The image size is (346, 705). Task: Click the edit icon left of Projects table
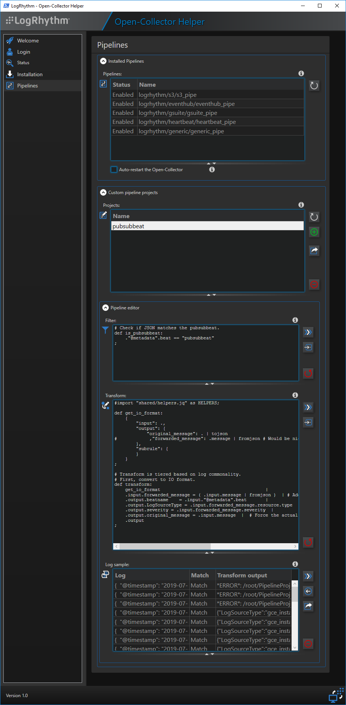(103, 215)
